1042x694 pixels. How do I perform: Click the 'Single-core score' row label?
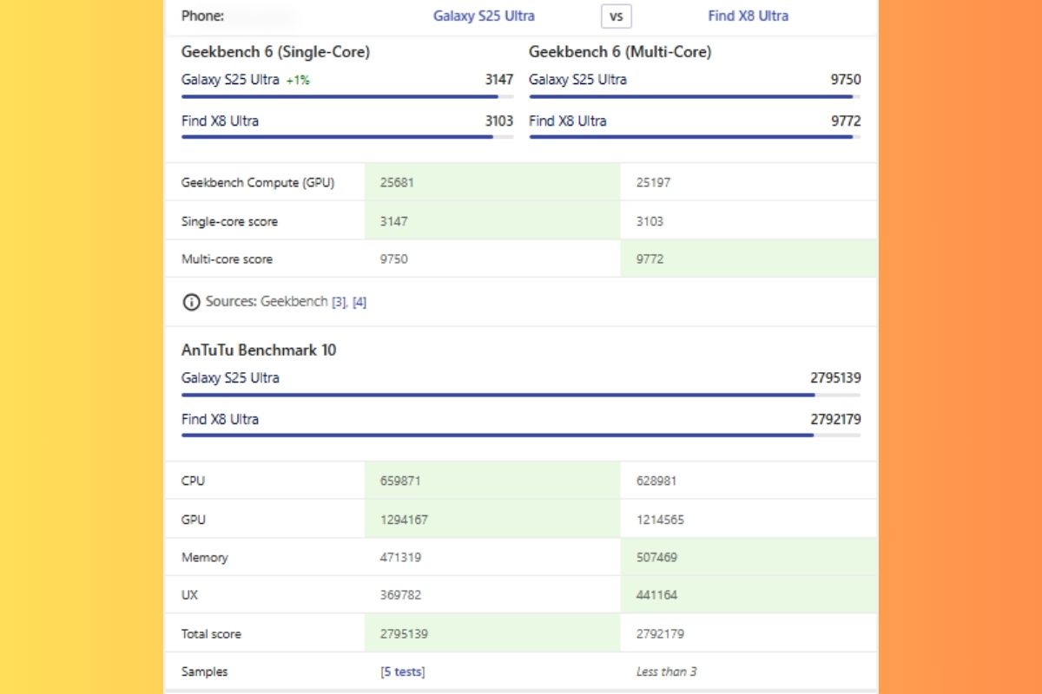point(229,221)
